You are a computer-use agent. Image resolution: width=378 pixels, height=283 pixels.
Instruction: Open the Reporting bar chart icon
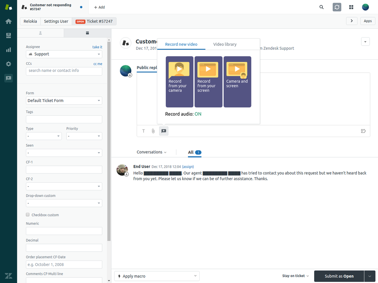(8, 50)
